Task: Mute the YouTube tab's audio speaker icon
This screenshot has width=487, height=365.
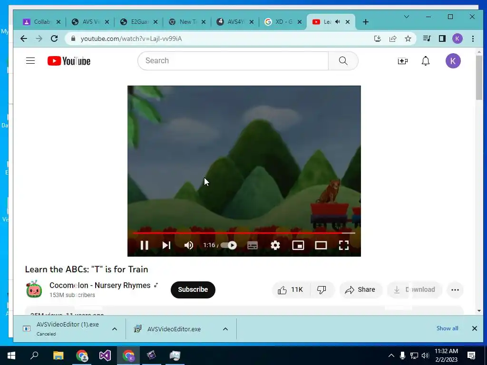Action: click(x=337, y=22)
